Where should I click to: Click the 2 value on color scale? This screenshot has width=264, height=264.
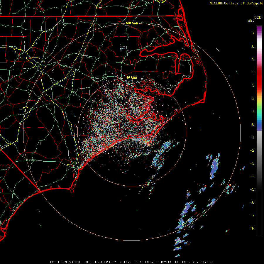click(x=253, y=98)
